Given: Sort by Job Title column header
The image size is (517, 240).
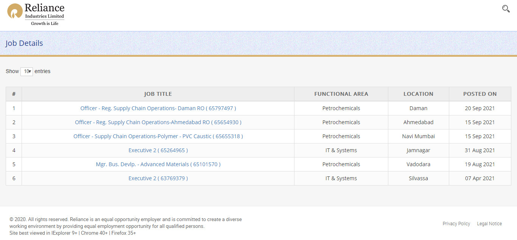Looking at the screenshot, I should pyautogui.click(x=158, y=94).
